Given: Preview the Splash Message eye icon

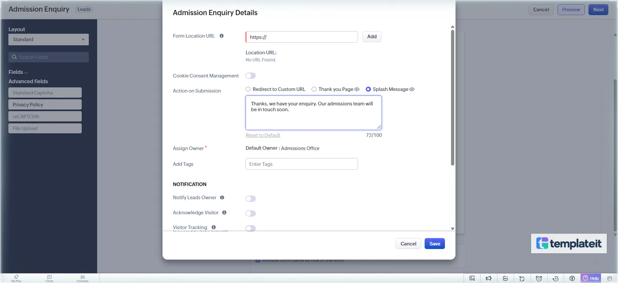Looking at the screenshot, I should 412,89.
